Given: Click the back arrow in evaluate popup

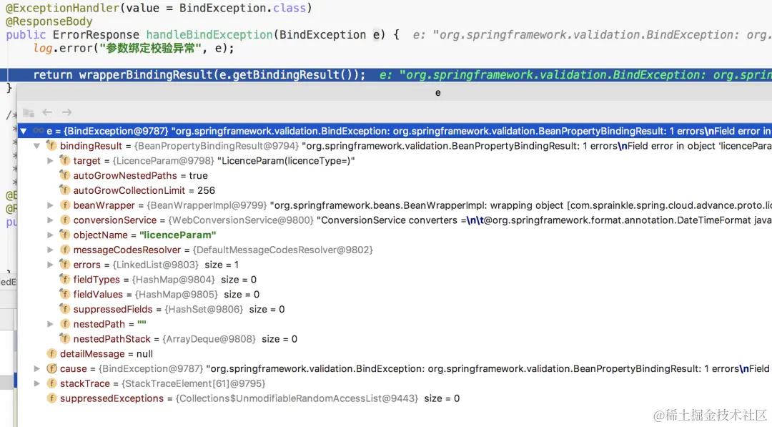Looking at the screenshot, I should [x=47, y=112].
